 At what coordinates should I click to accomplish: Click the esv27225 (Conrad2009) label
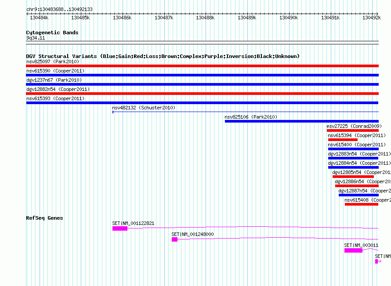pos(354,126)
